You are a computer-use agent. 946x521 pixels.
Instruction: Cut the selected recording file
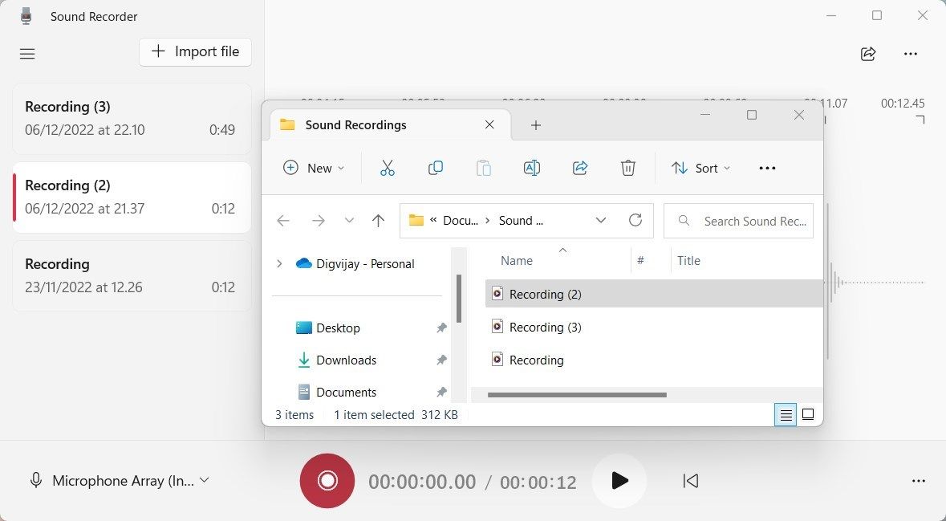pos(388,168)
